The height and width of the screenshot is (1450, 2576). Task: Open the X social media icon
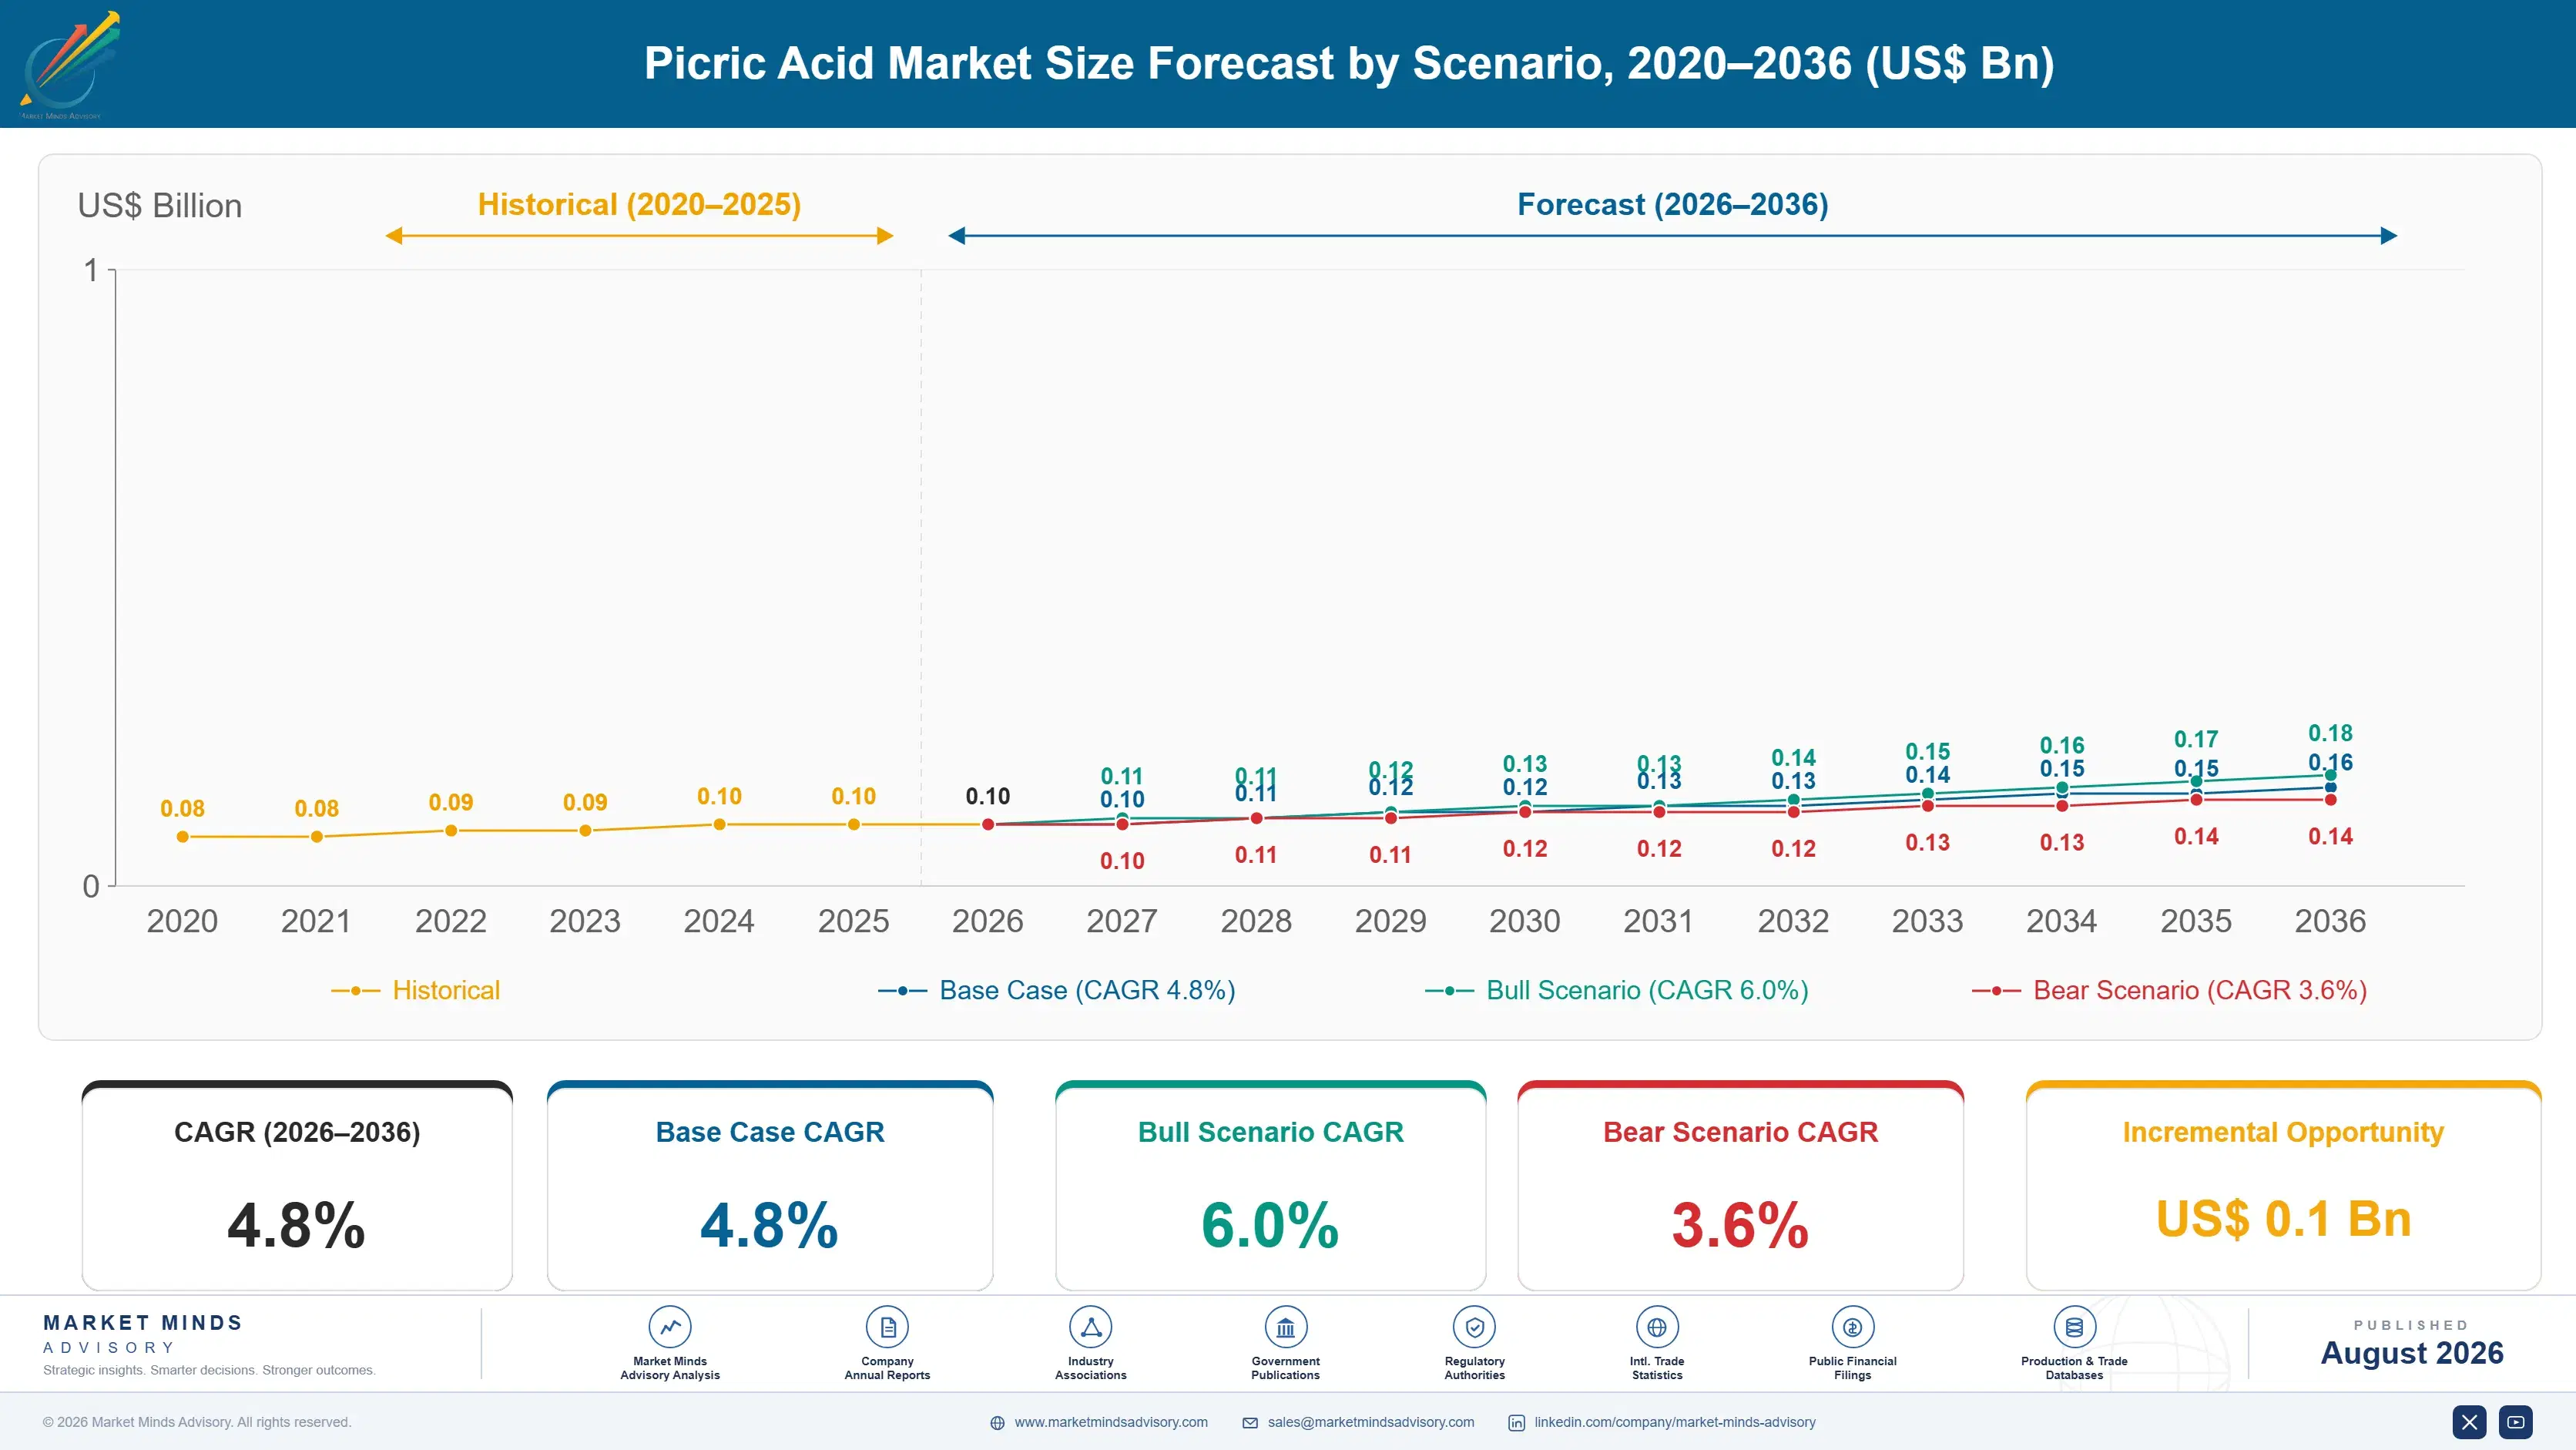(2469, 1422)
